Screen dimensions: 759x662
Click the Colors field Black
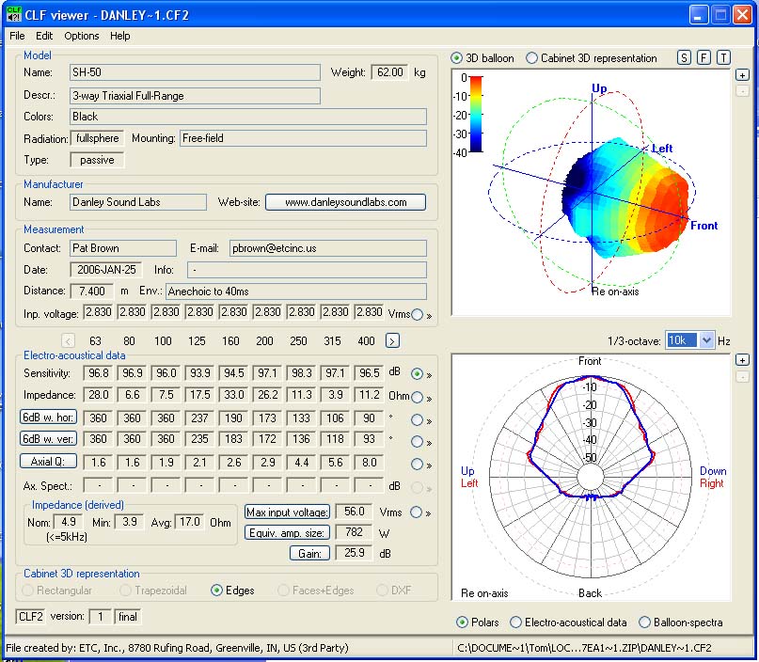coord(248,117)
